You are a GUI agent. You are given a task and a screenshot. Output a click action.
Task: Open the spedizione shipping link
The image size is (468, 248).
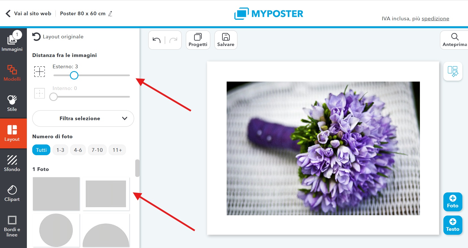coord(435,19)
